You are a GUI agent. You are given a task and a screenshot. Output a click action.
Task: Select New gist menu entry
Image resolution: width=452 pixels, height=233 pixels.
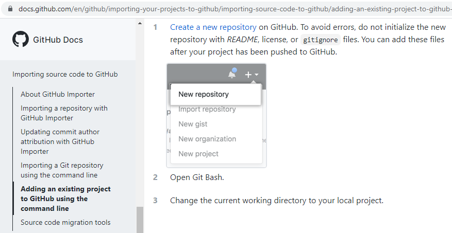193,124
